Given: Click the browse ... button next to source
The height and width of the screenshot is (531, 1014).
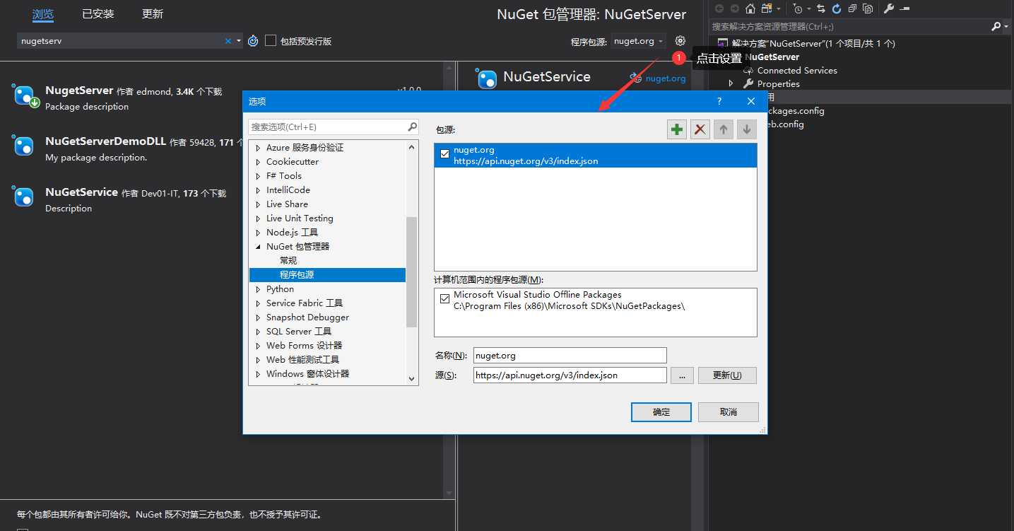Looking at the screenshot, I should [x=682, y=375].
